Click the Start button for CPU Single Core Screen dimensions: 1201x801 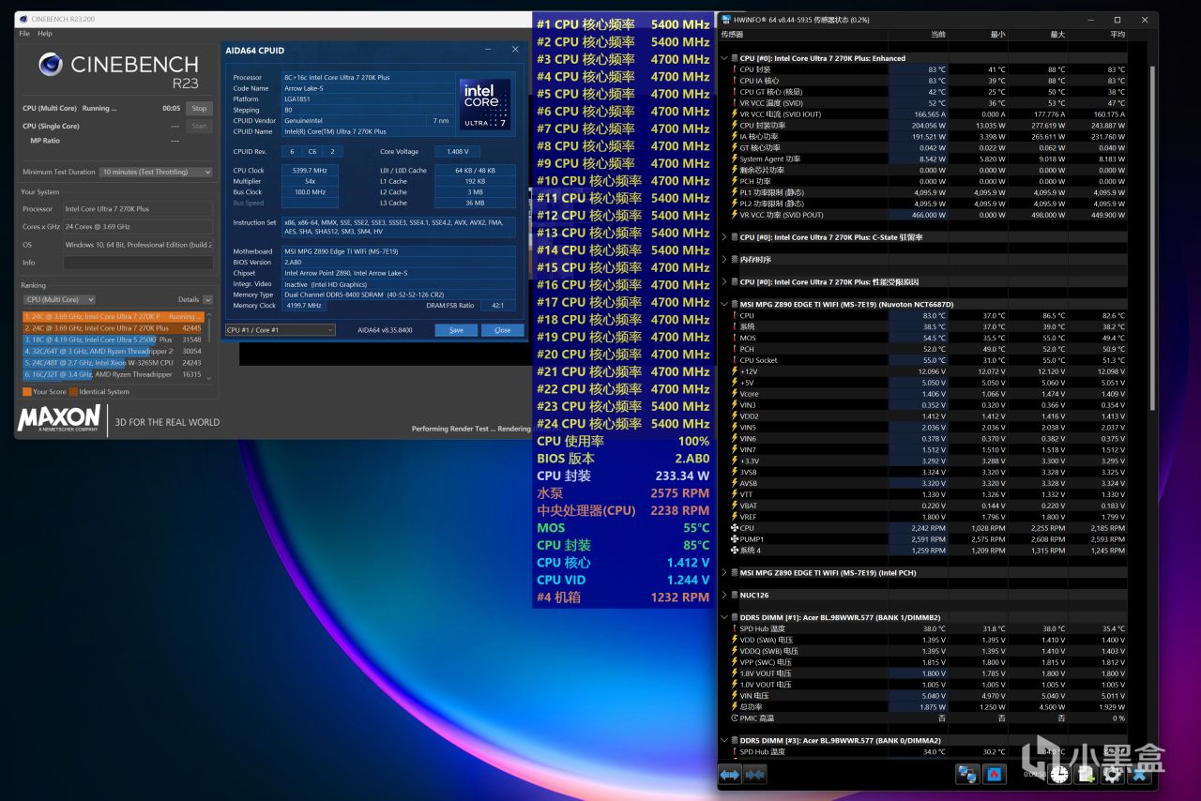tap(199, 126)
